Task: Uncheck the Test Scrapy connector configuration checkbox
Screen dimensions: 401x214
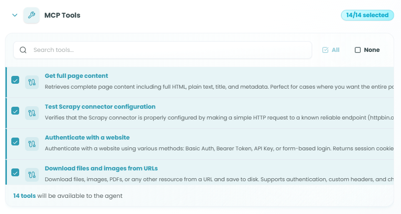Action: coord(15,111)
